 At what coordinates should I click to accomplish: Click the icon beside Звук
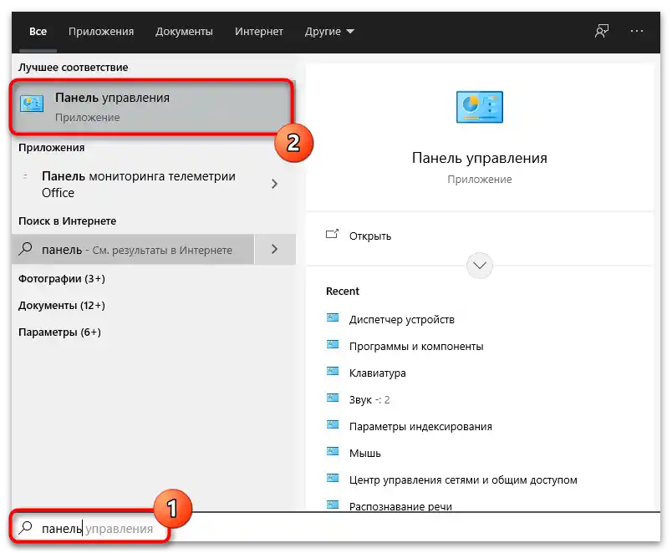click(x=333, y=398)
